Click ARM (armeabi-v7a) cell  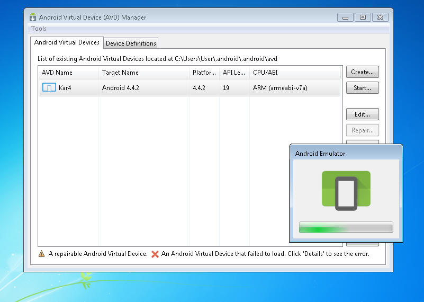[x=280, y=88]
